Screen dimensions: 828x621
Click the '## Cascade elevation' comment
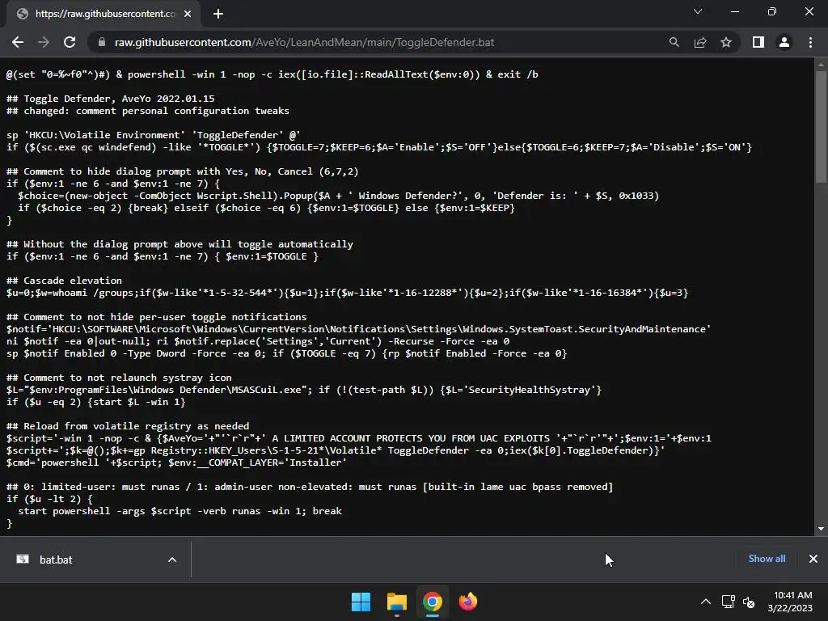click(64, 281)
